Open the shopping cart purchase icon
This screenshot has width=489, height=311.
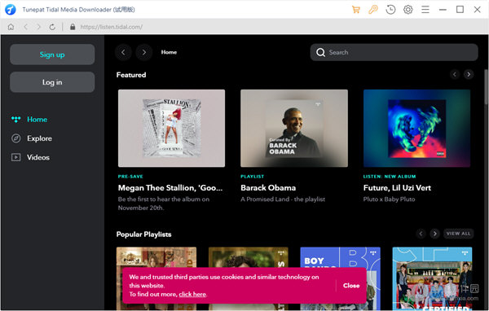click(x=356, y=9)
